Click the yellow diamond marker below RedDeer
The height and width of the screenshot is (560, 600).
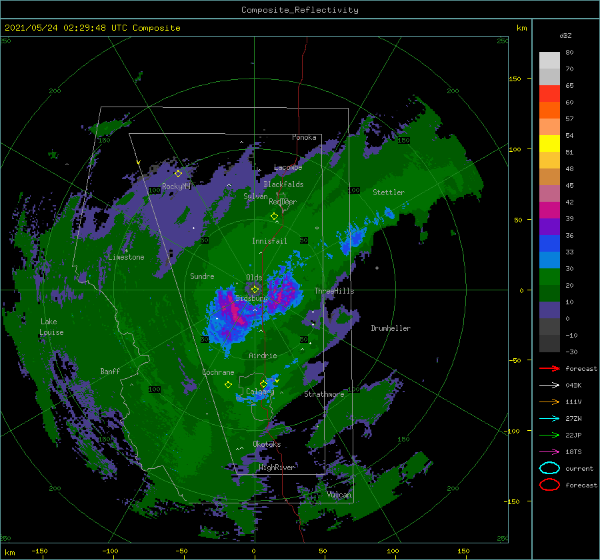tap(274, 216)
